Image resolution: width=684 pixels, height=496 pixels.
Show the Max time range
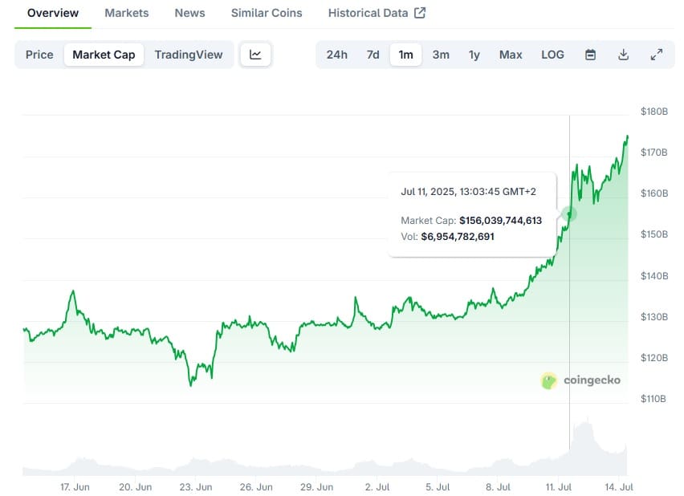[x=511, y=55]
